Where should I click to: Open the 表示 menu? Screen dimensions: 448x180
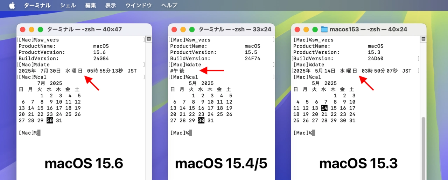(111, 5)
